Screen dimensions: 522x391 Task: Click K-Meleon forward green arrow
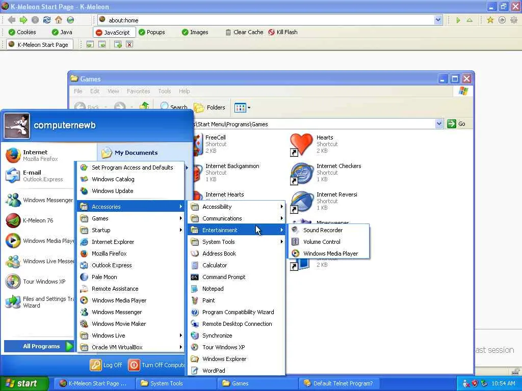(x=23, y=20)
